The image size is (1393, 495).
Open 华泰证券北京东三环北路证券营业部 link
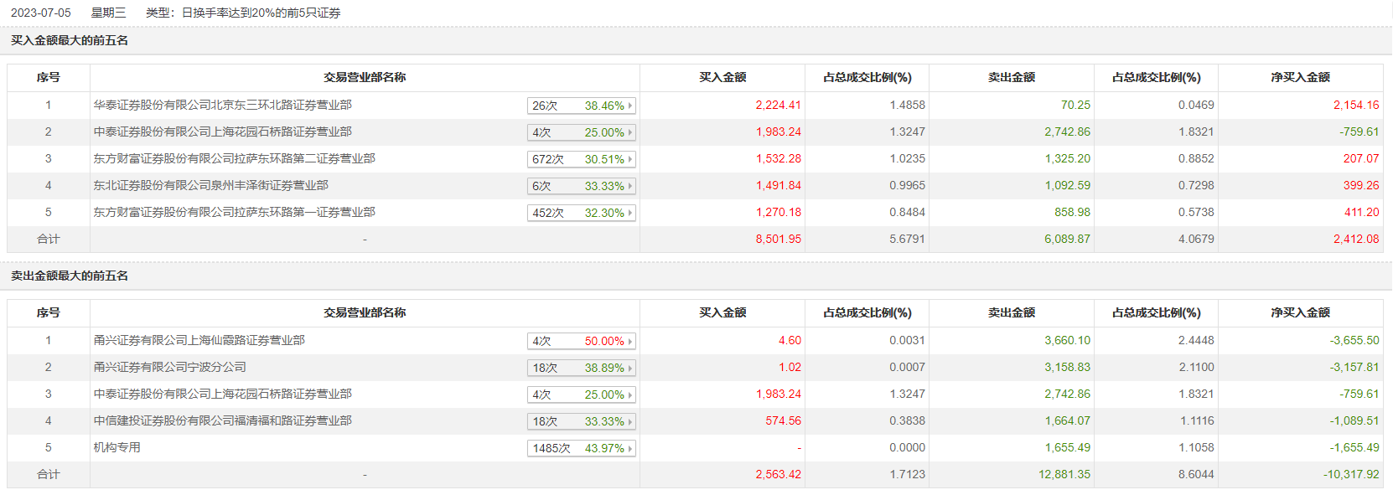223,105
